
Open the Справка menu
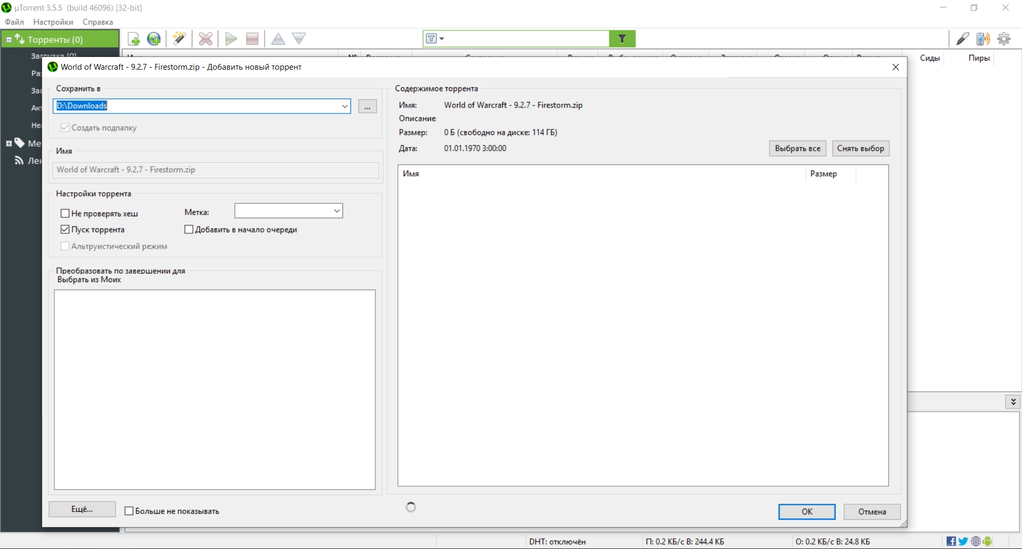98,22
